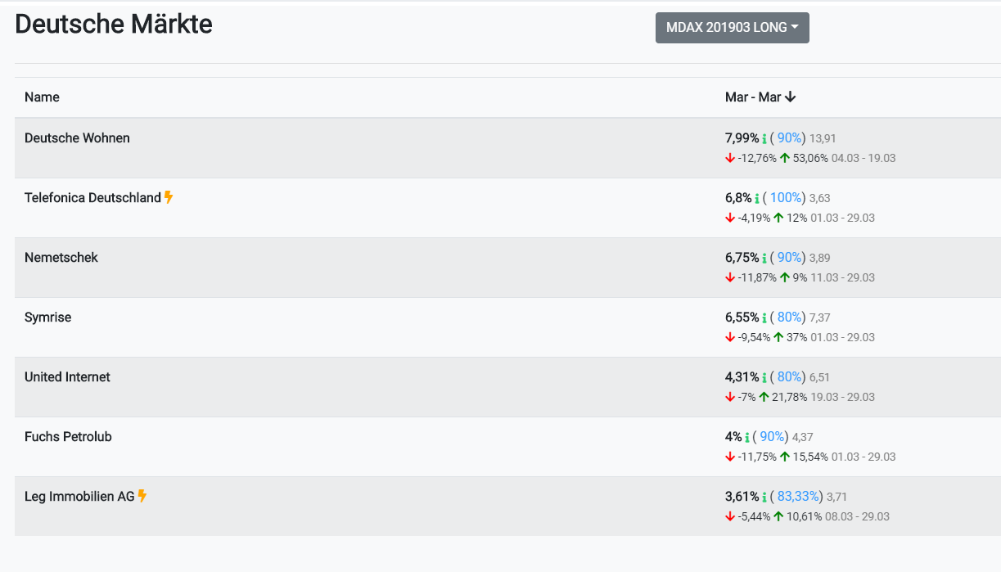The height and width of the screenshot is (572, 1001).
Task: Click info icon beside Nemetschek 6,75%
Action: [764, 259]
